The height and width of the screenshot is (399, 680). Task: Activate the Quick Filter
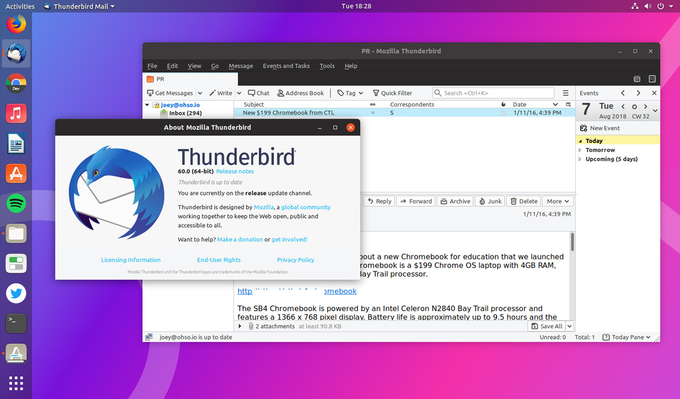click(x=393, y=93)
